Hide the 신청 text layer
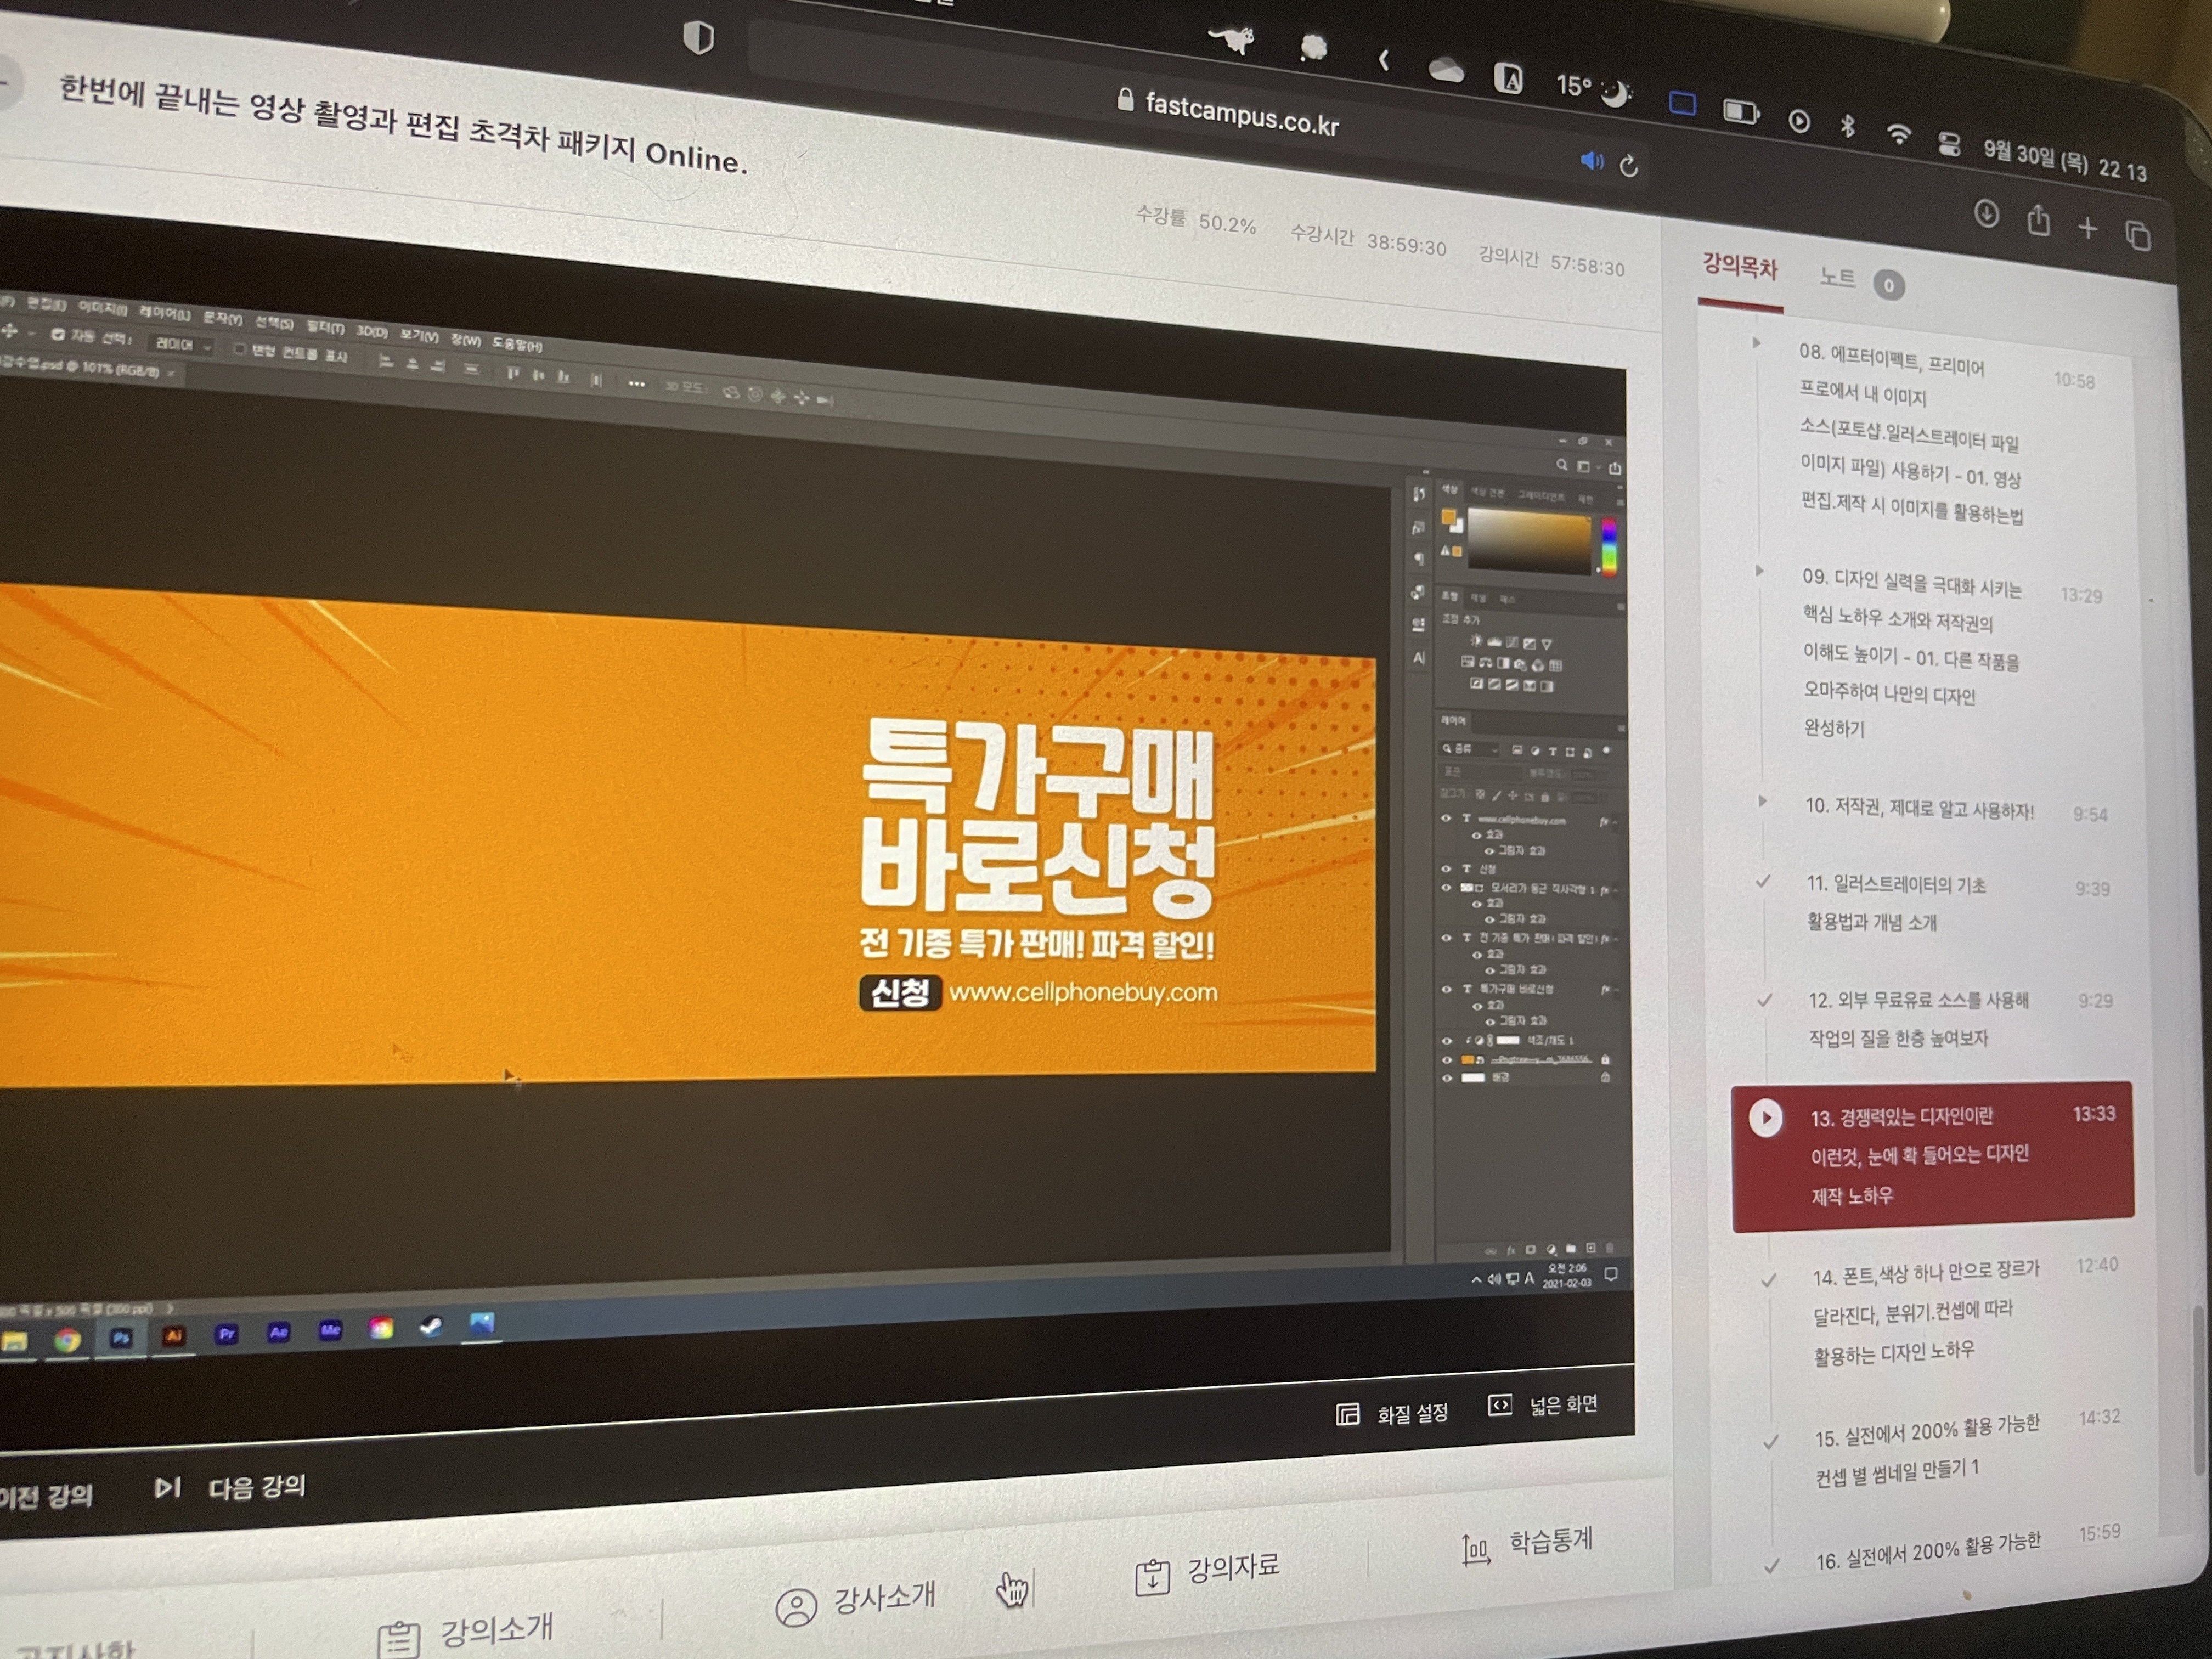The height and width of the screenshot is (1659, 2212). 1446,868
